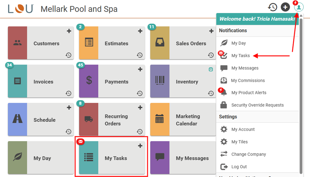The width and height of the screenshot is (310, 177).
Task: Open the recent history clock in header
Action: [x=272, y=7]
